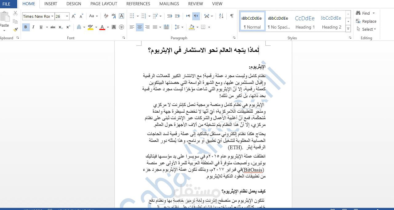Toggle Subscript formatting
This screenshot has width=394, height=210.
[61, 27]
